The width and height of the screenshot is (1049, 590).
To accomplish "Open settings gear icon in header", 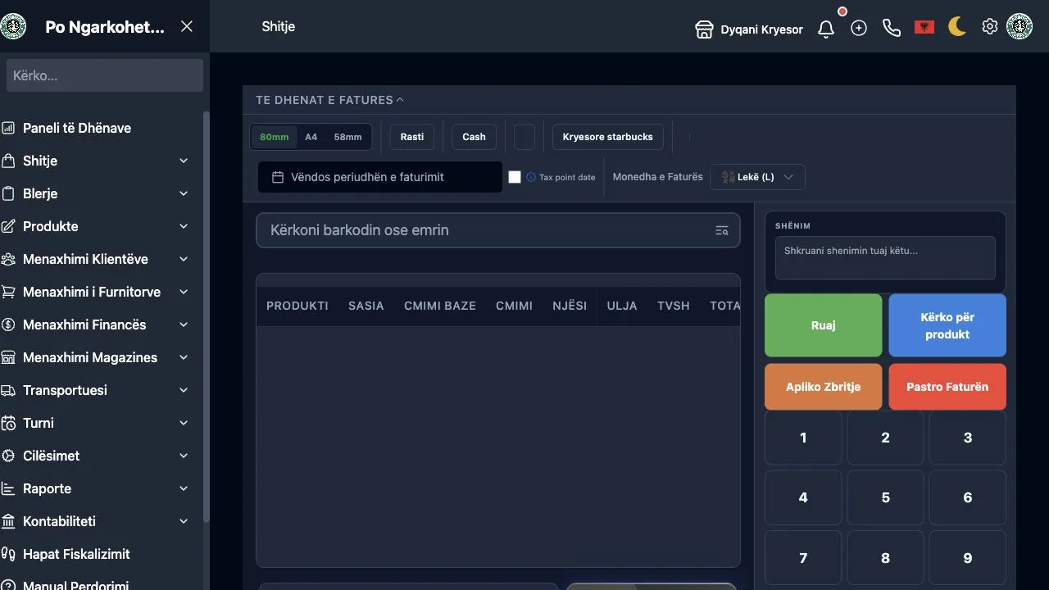I will click(x=990, y=27).
